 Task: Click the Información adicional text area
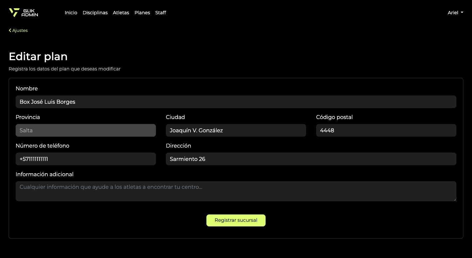click(x=236, y=191)
